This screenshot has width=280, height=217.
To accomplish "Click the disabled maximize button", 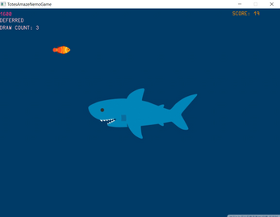I will click(256, 4).
